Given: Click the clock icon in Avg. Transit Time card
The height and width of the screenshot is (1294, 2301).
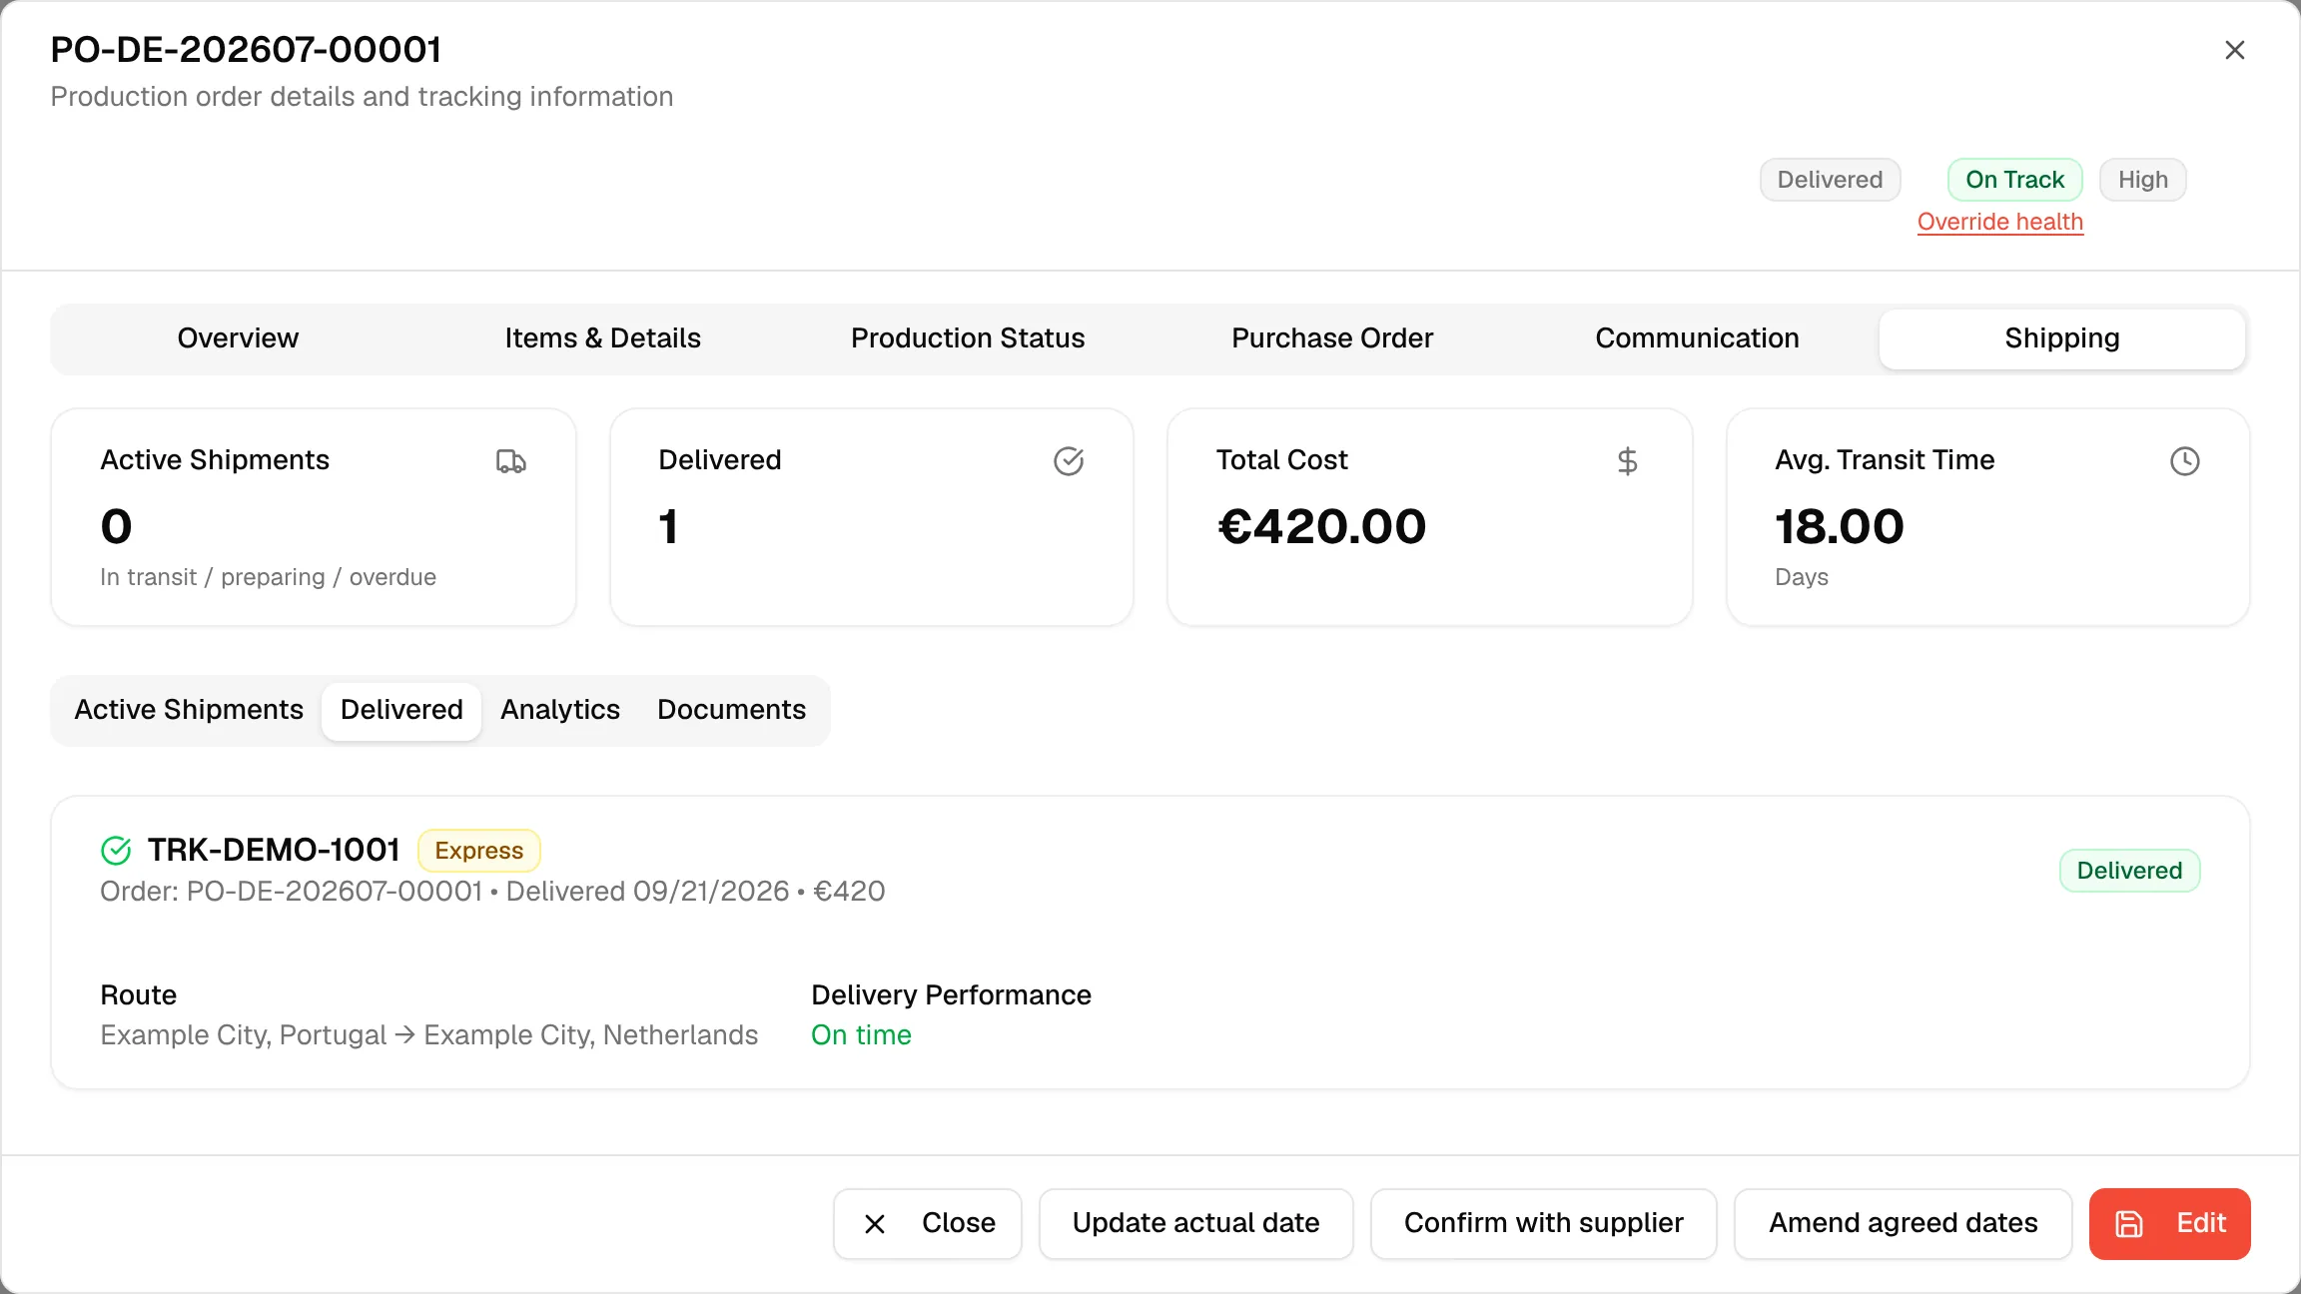Looking at the screenshot, I should tap(2184, 461).
